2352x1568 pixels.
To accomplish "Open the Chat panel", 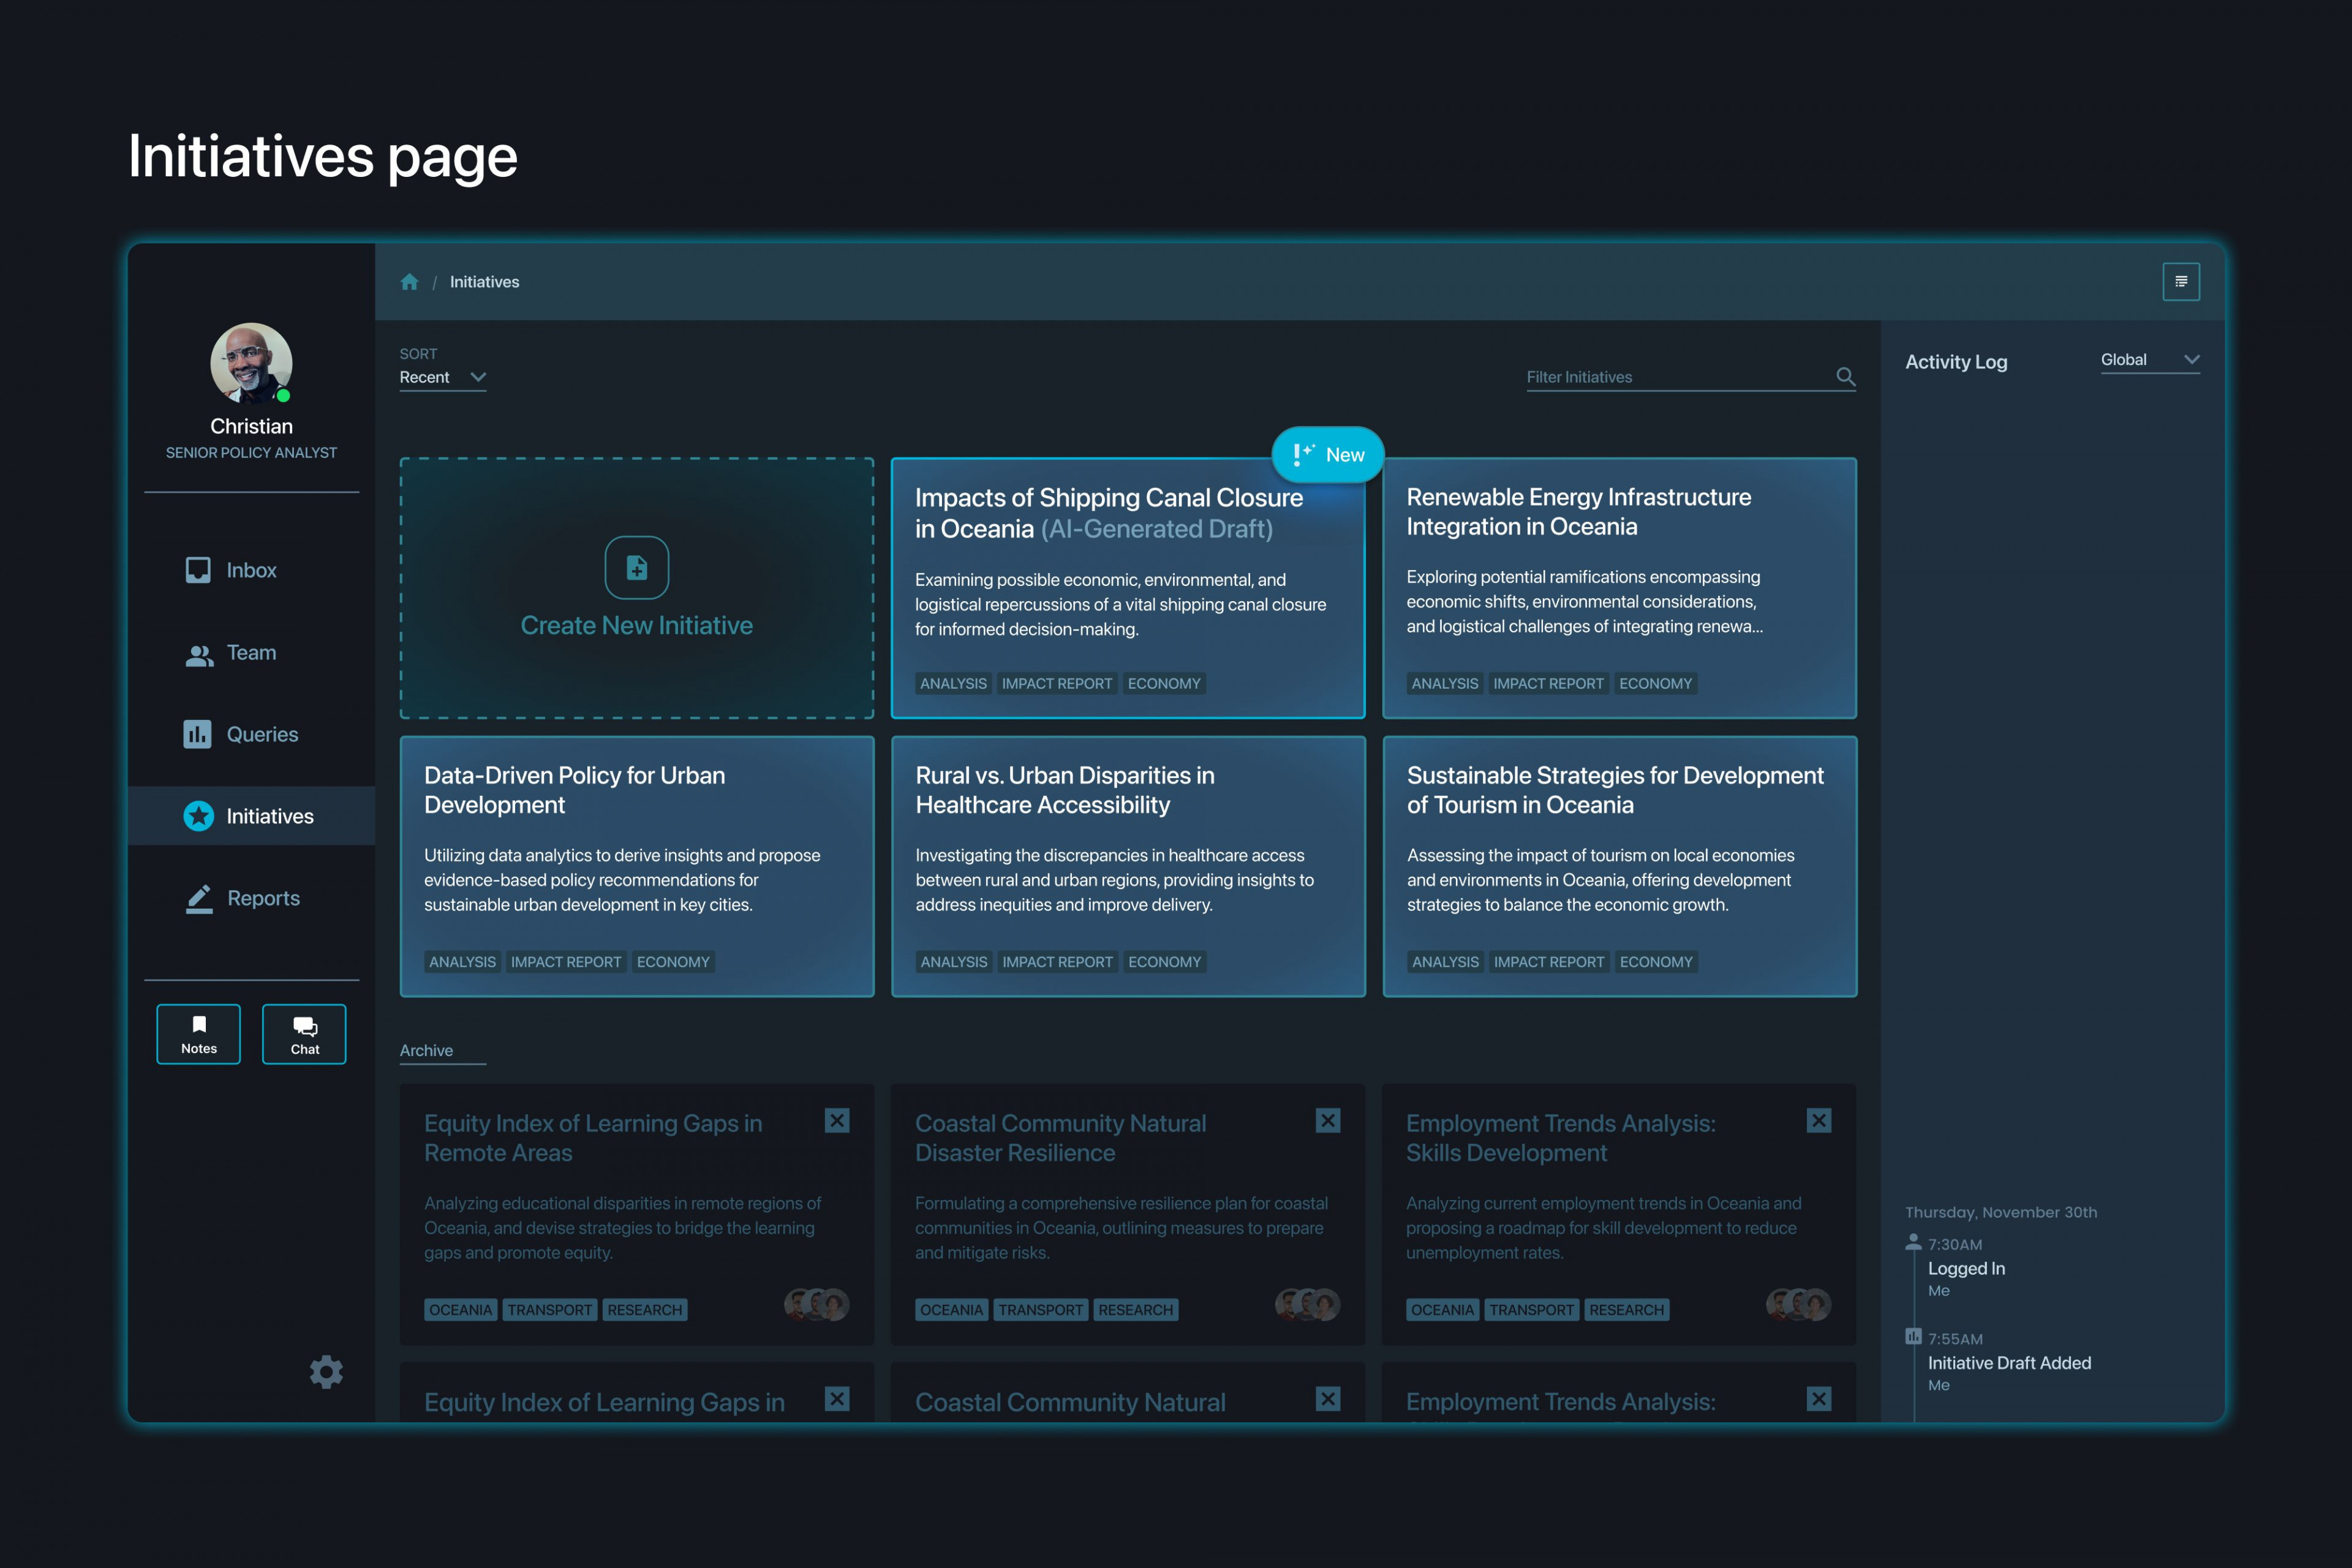I will point(303,1033).
